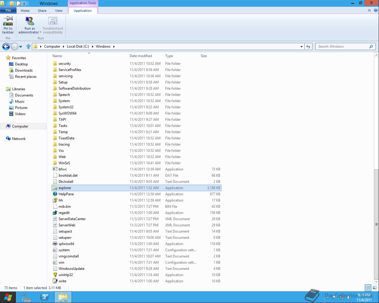Viewport: 379px width, 303px height.
Task: Open Music library
Action: click(20, 101)
